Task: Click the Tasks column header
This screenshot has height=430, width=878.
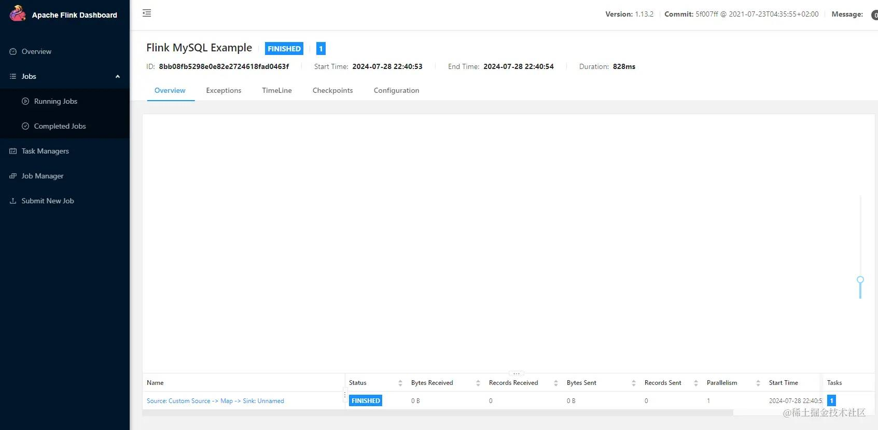Action: tap(834, 383)
